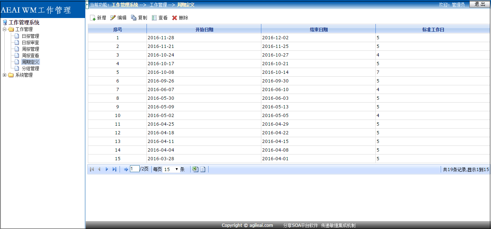Click the 新增 (add) toolbar icon

click(x=93, y=18)
